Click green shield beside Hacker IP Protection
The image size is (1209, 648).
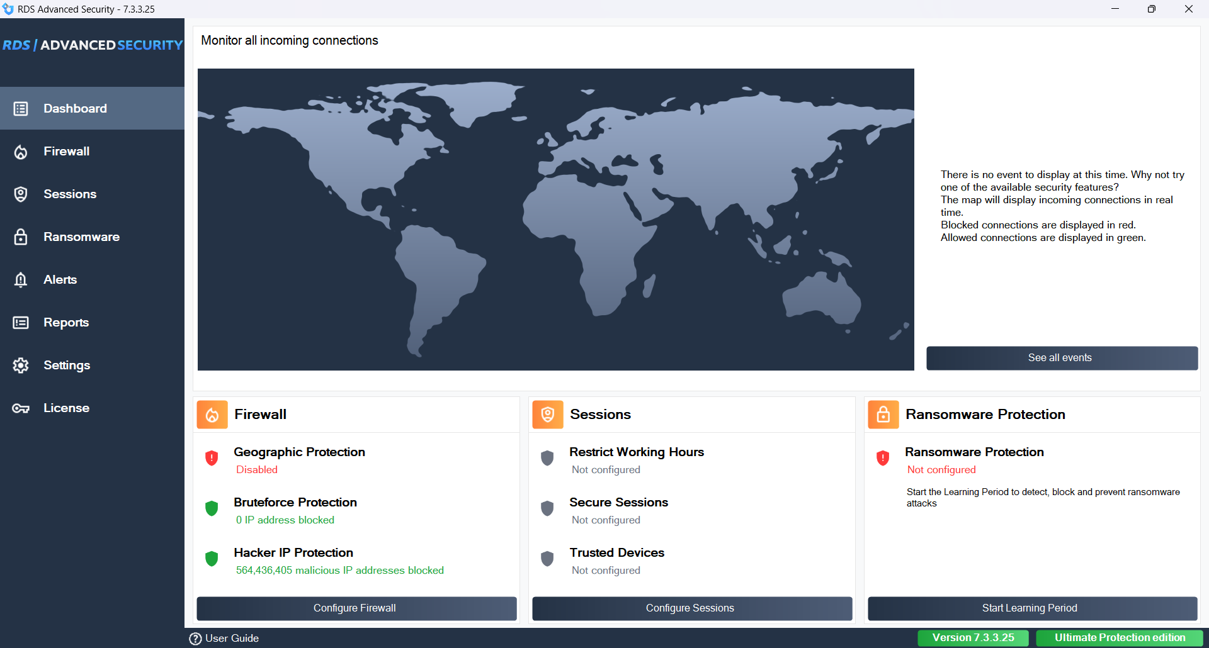click(212, 559)
